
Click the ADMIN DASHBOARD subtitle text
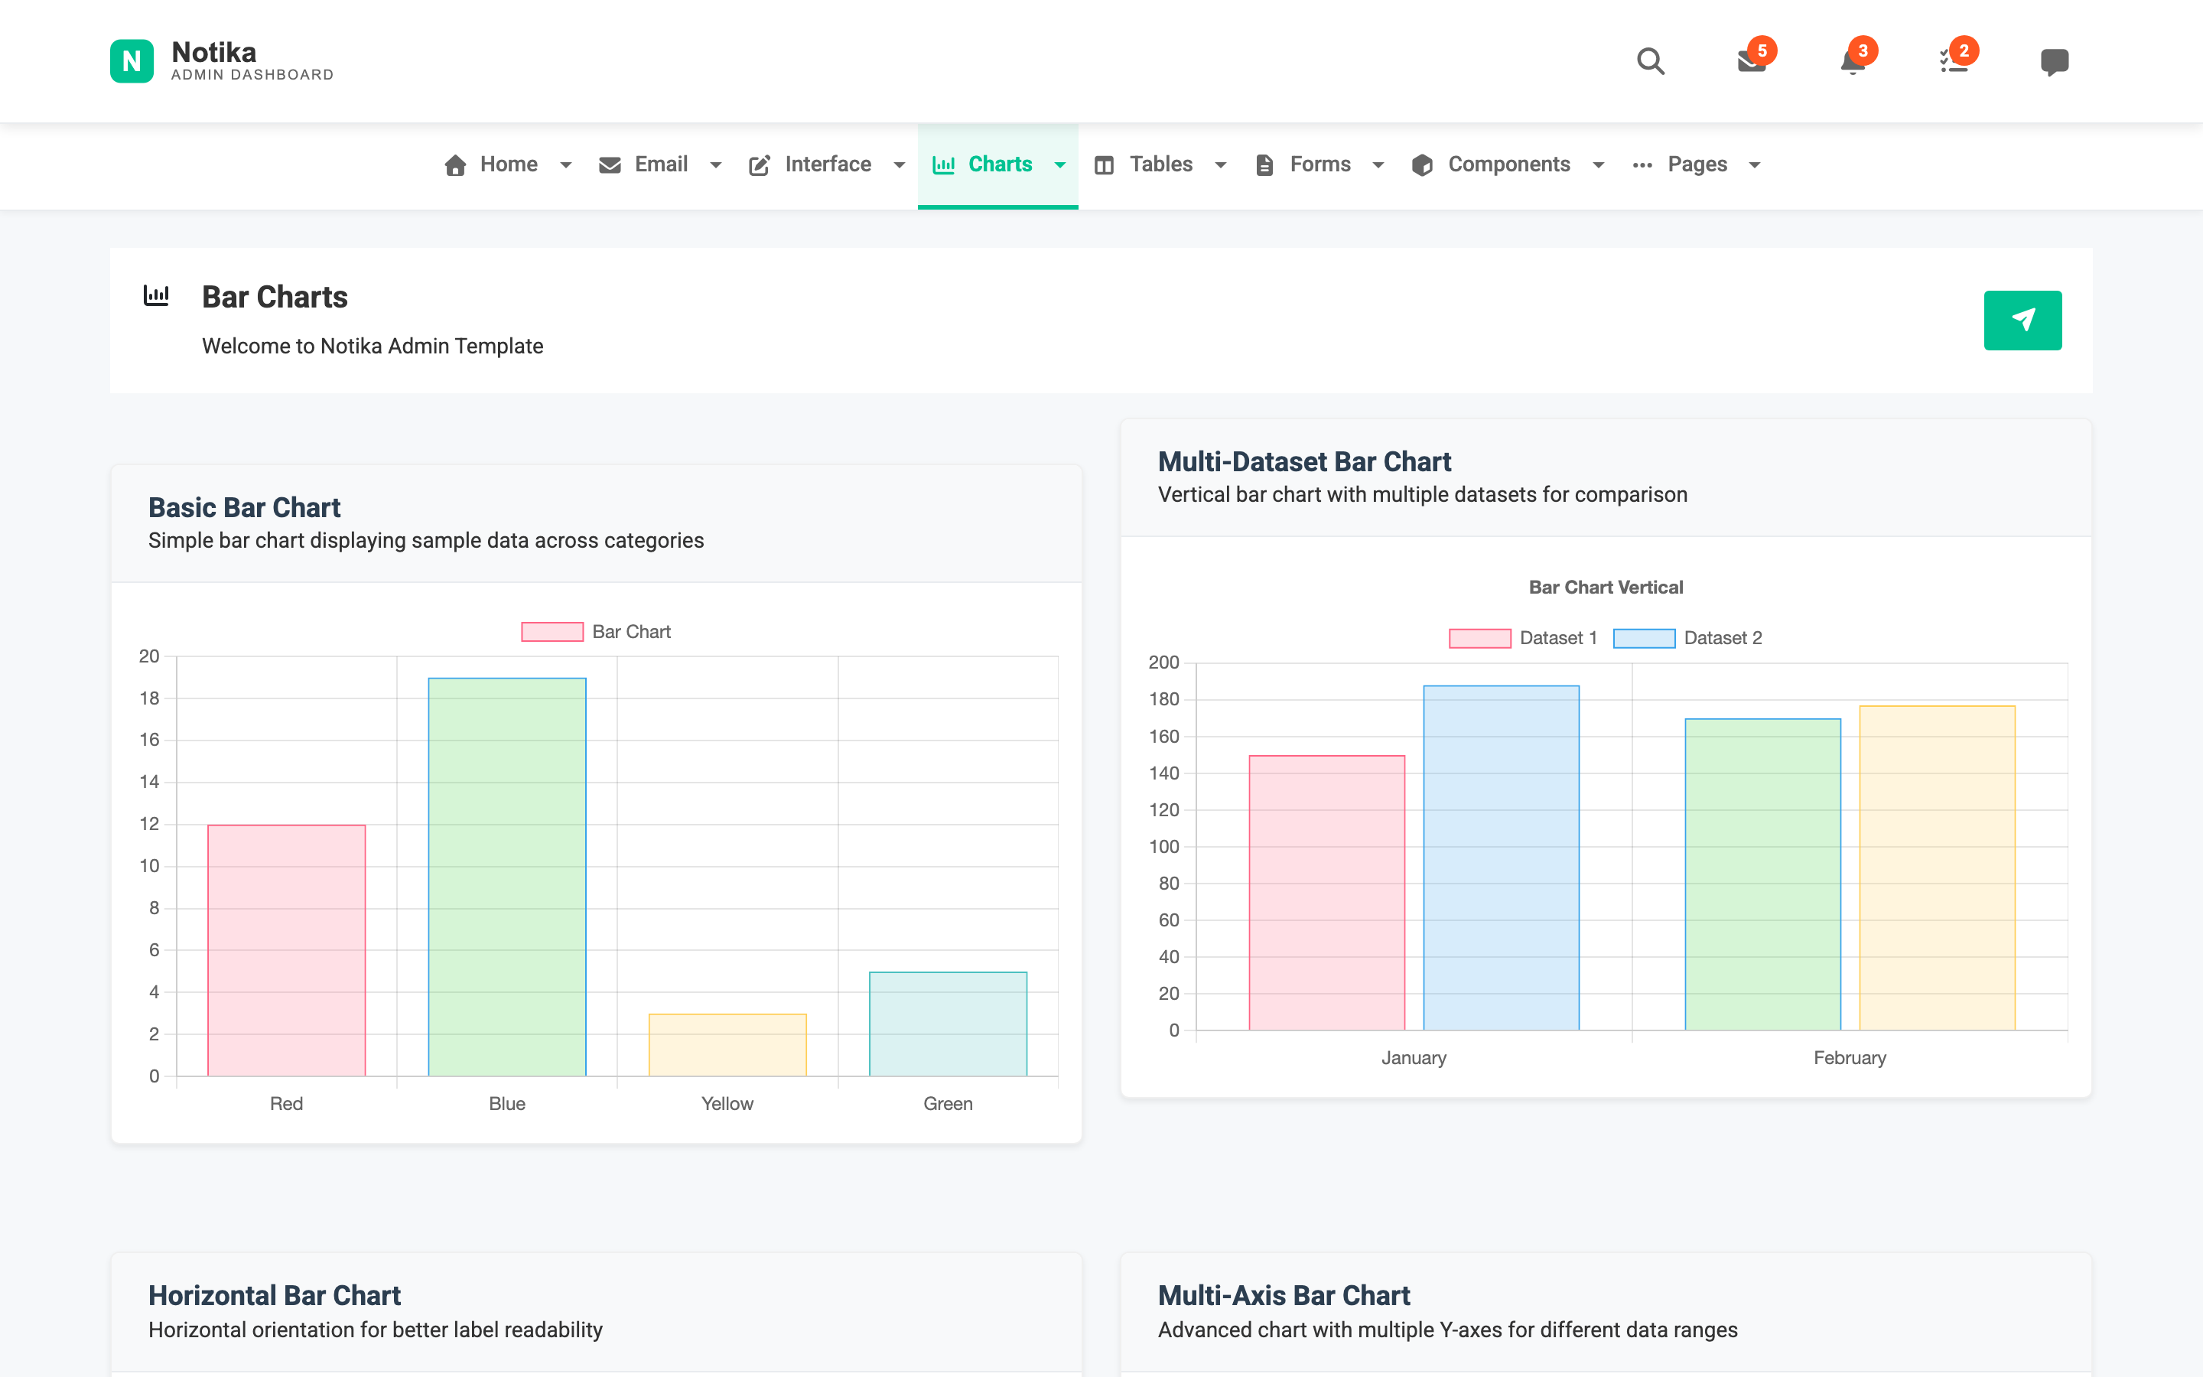252,75
